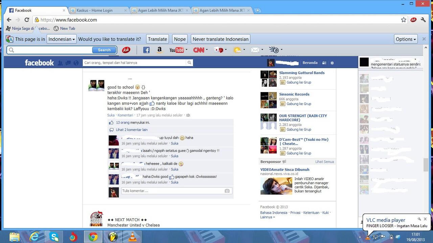This screenshot has width=433, height=243.
Task: Open Skype from the taskbar
Action: click(54, 237)
